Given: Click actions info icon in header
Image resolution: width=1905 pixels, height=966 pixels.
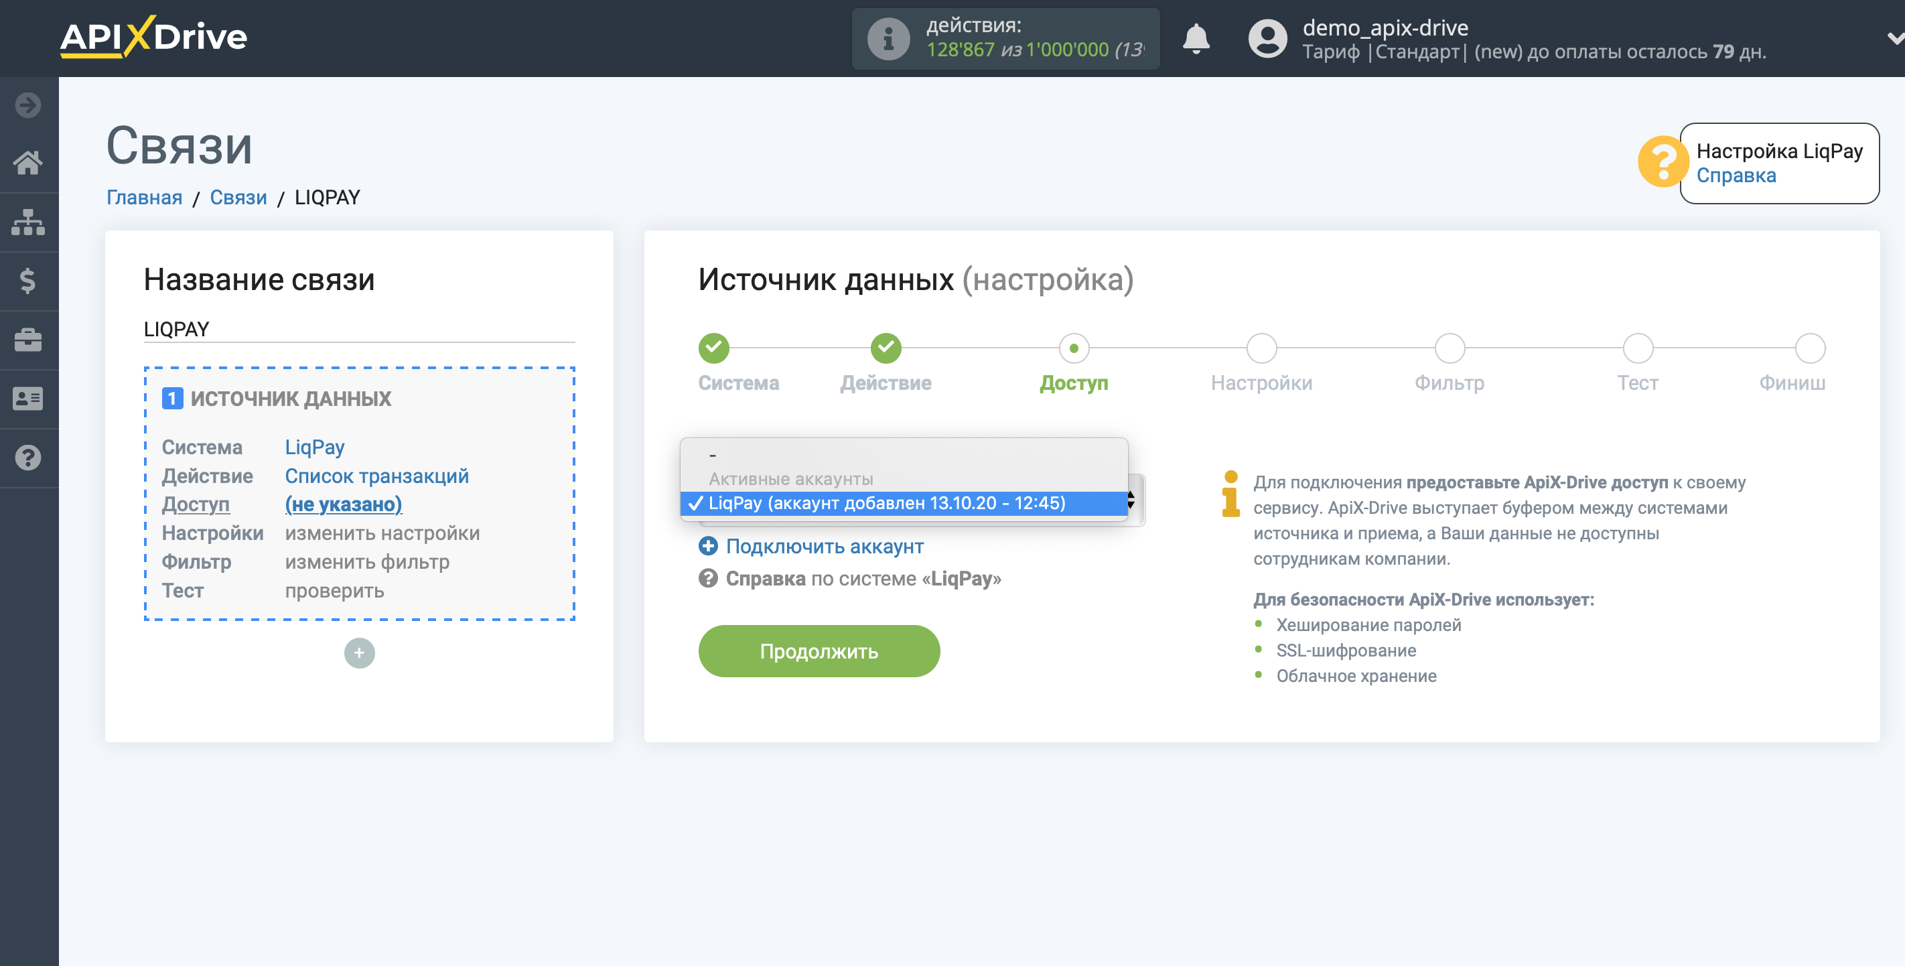Looking at the screenshot, I should 888,38.
